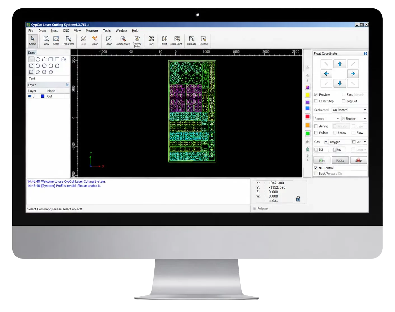Open the Measure menu
The image size is (395, 312).
click(x=92, y=31)
